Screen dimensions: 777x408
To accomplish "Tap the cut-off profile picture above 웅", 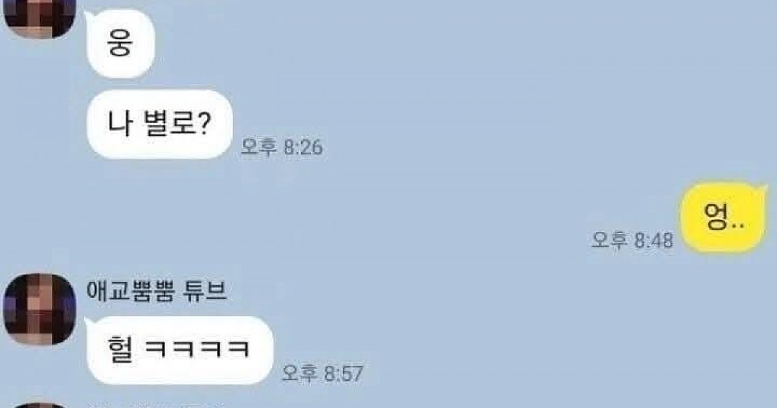I will [37, 19].
